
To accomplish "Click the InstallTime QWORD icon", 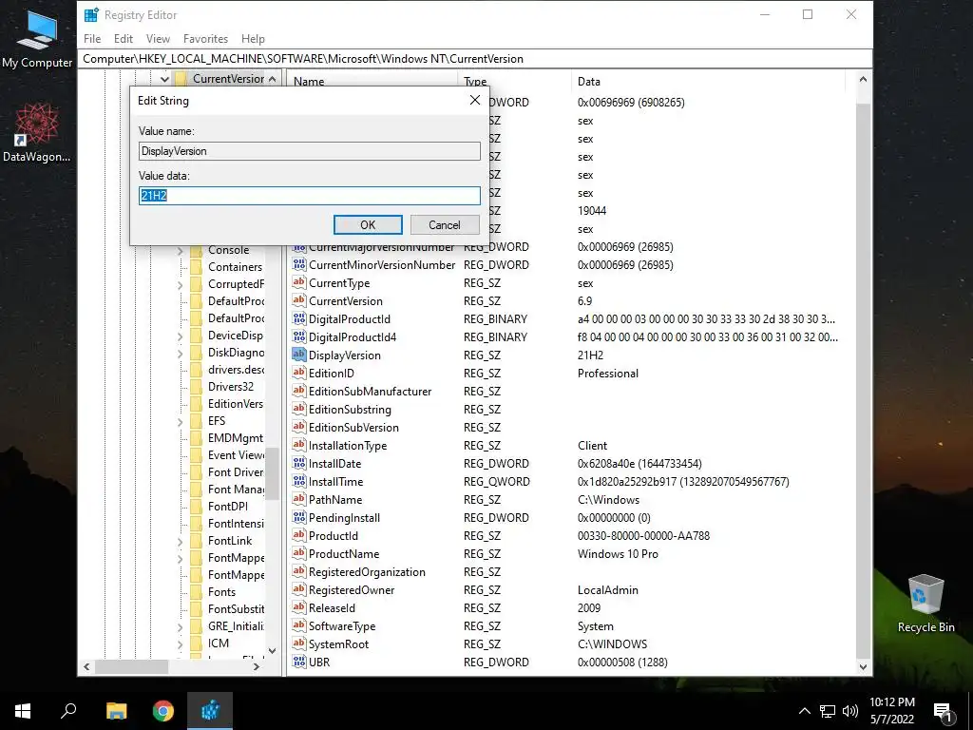I will pyautogui.click(x=299, y=481).
